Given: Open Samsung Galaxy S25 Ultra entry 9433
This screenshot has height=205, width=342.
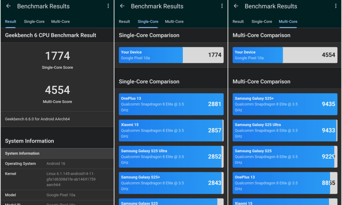Looking at the screenshot, I should coord(285,130).
